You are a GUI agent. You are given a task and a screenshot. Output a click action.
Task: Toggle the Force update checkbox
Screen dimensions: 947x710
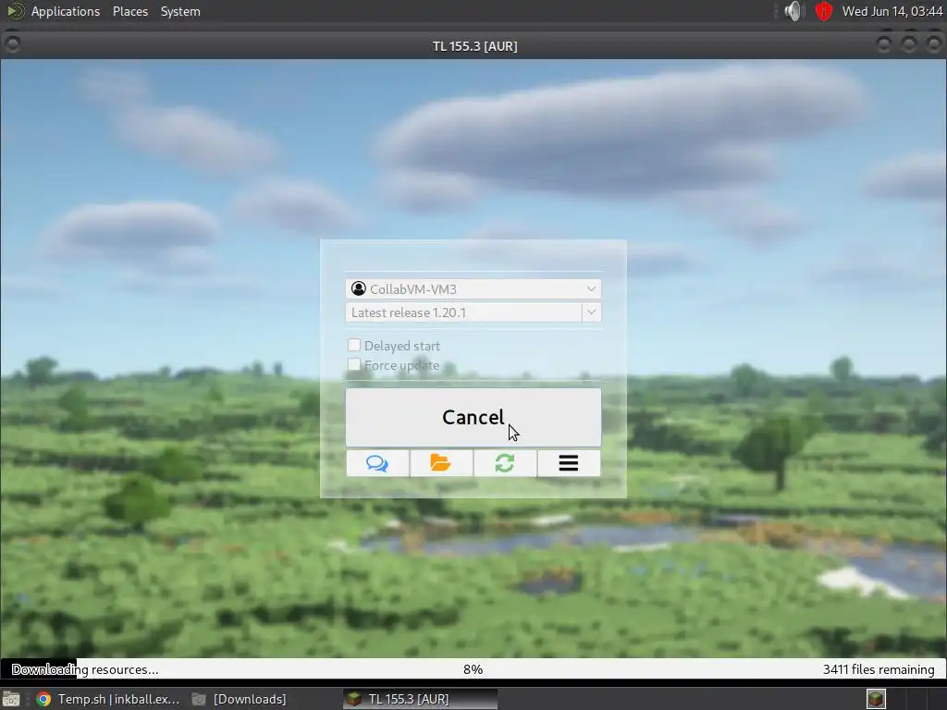point(354,364)
